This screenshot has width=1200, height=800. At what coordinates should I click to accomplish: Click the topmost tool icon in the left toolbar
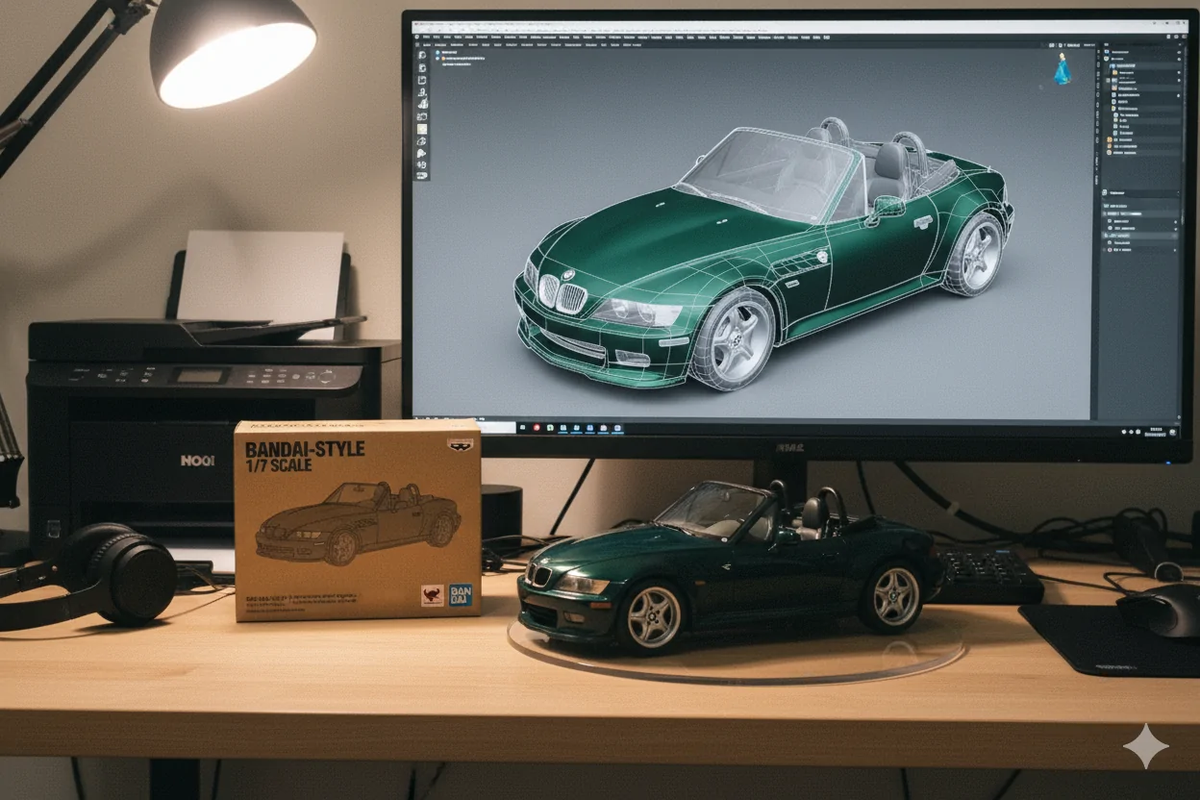(422, 55)
